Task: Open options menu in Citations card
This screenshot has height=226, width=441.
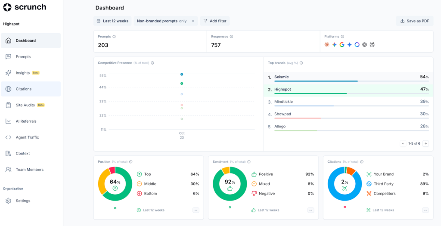Action: (x=425, y=210)
